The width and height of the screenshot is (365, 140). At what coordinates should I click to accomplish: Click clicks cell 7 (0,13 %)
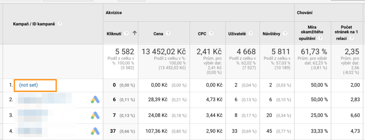pyautogui.click(x=124, y=115)
